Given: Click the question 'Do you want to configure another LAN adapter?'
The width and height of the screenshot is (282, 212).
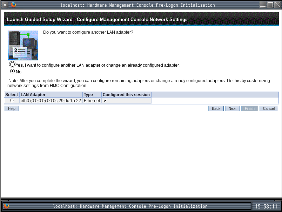Looking at the screenshot, I should click(x=88, y=32).
